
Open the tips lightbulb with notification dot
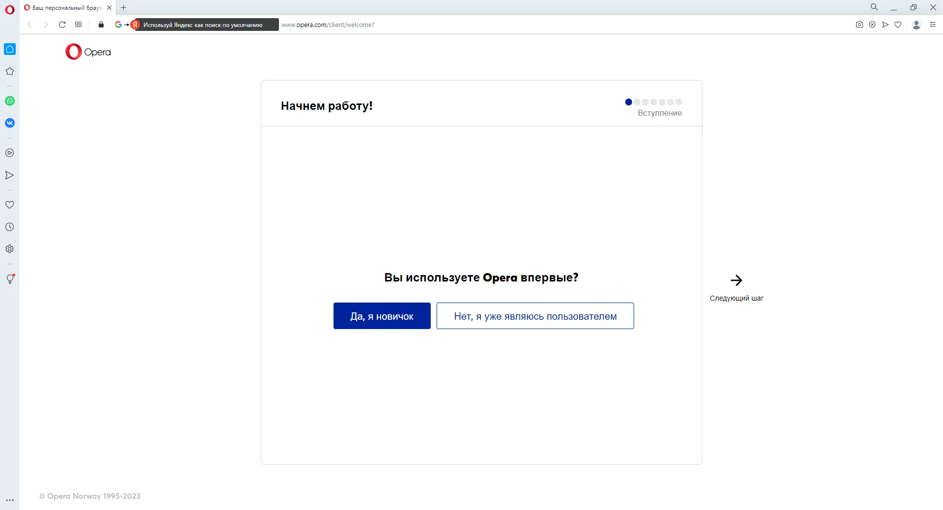point(10,279)
